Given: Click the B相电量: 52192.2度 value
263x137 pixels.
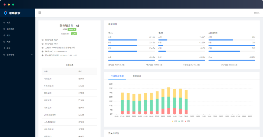Looking at the screenshot, I should tap(191, 65).
